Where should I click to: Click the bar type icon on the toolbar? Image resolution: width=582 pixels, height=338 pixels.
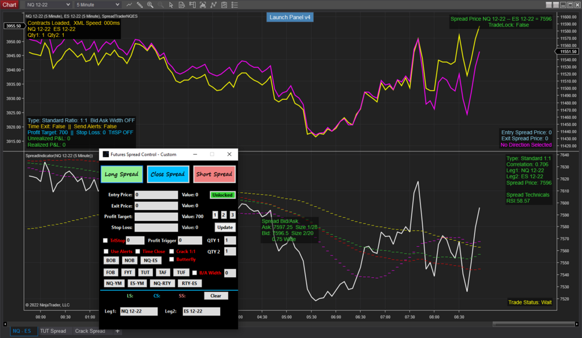pos(203,5)
